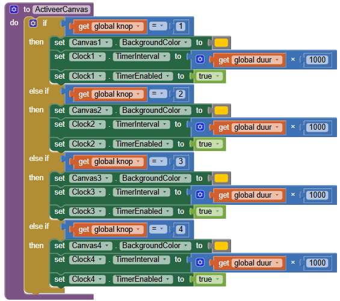Image resolution: width=340 pixels, height=301 pixels.
Task: Click the gear icon on ActiveerCanvas procedure
Action: [14, 10]
